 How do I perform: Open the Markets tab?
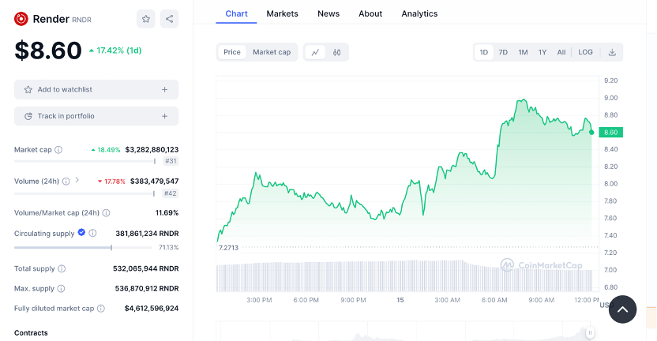tap(282, 13)
